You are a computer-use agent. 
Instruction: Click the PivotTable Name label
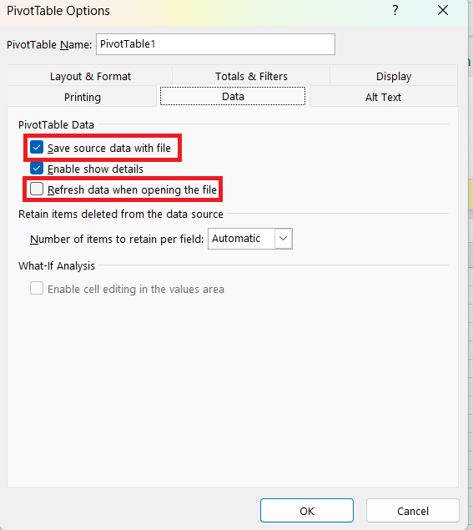(x=49, y=44)
